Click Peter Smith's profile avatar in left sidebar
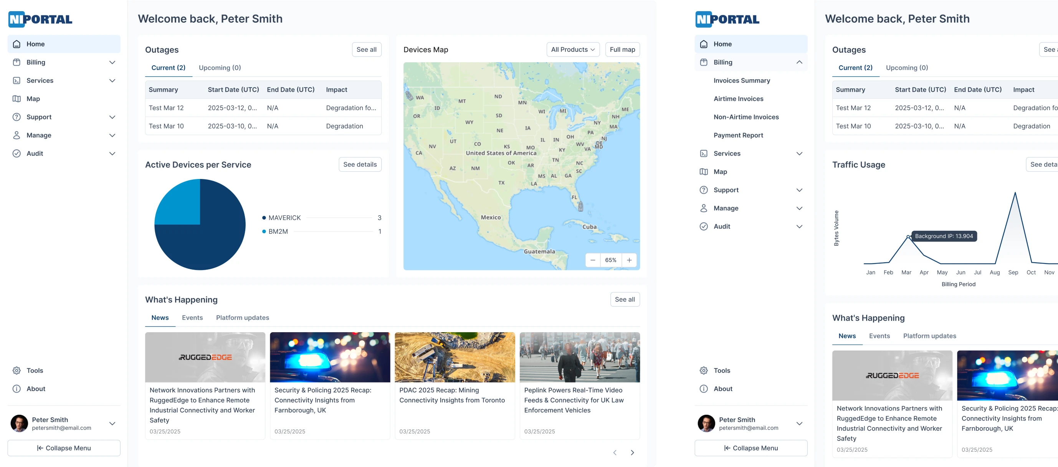Viewport: 1058px width, 467px height. pyautogui.click(x=19, y=423)
